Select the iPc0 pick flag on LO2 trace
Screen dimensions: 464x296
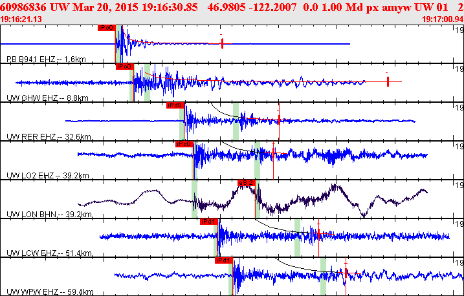tap(184, 144)
